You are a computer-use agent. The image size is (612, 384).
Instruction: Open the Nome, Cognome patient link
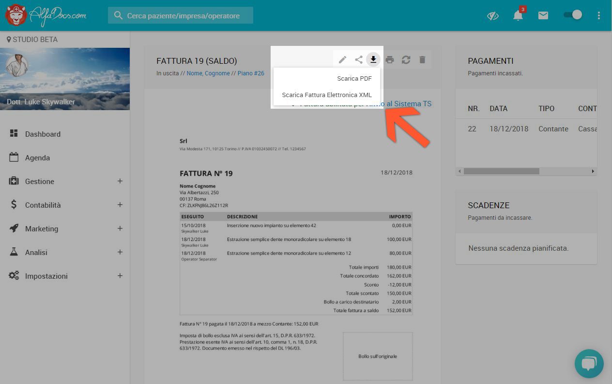(x=208, y=73)
